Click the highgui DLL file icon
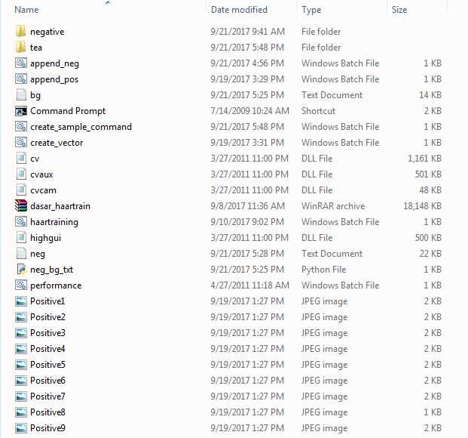 tap(21, 237)
